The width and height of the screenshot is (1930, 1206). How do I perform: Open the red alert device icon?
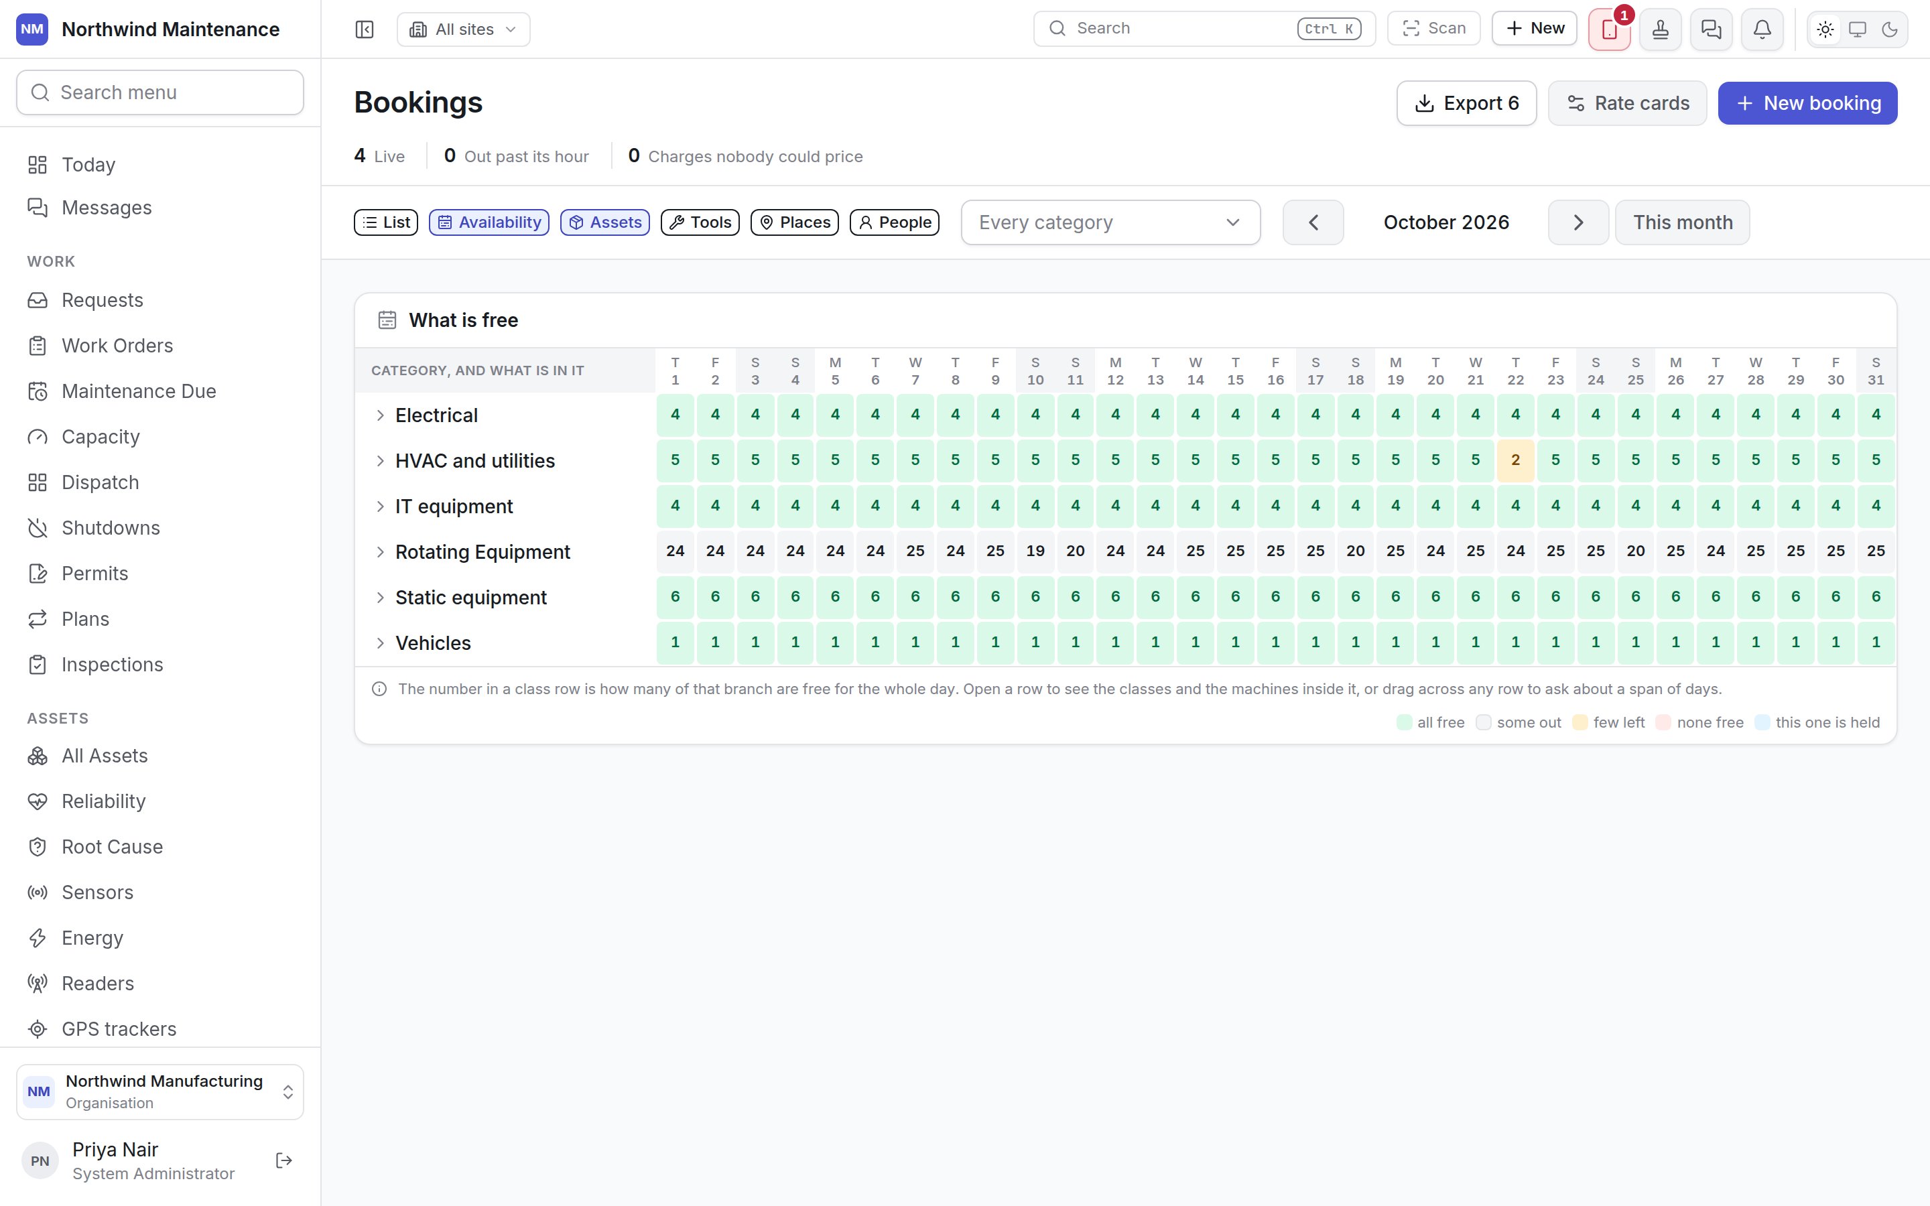[x=1610, y=29]
